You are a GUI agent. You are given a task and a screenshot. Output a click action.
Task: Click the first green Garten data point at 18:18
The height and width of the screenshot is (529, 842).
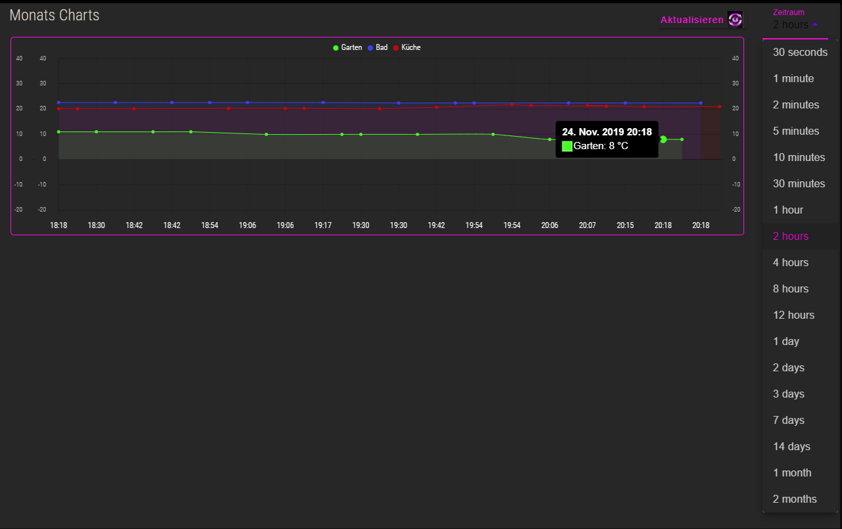pos(58,132)
